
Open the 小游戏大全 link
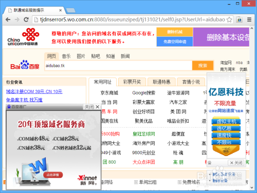coord(178,143)
